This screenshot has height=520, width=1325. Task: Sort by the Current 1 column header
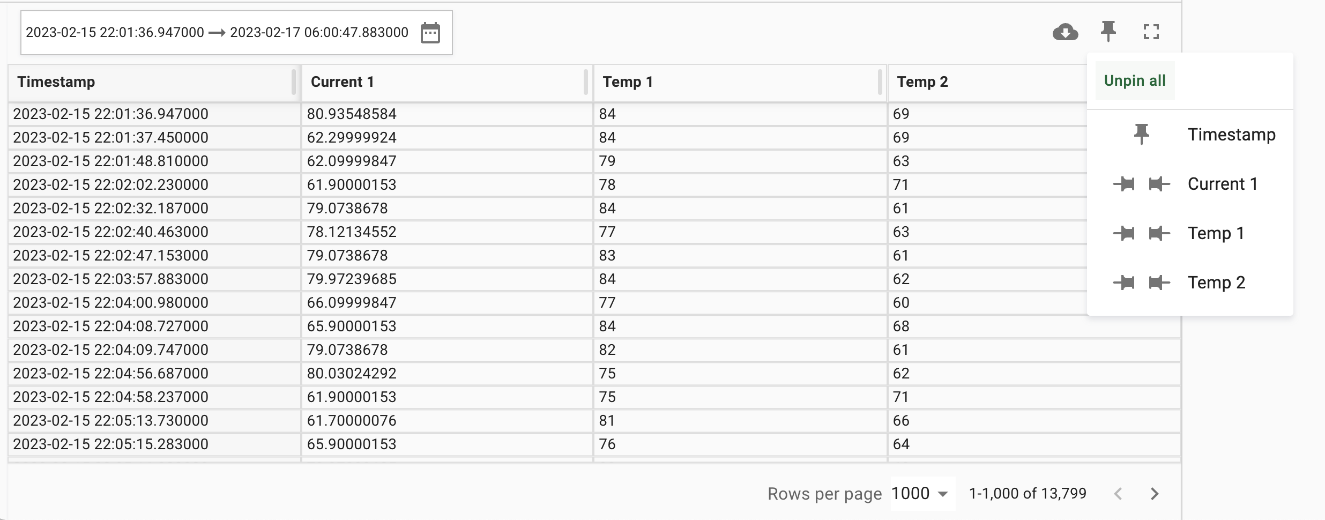point(342,82)
